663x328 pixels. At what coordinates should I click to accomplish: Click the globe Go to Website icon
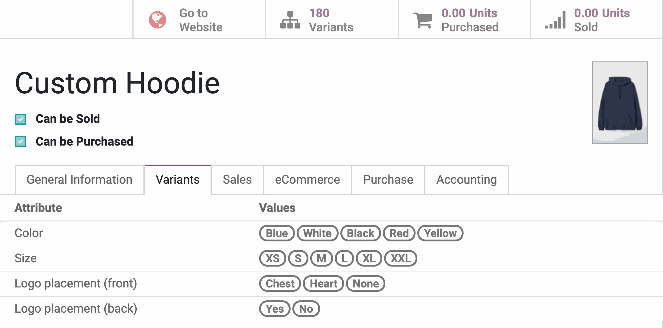coord(158,20)
